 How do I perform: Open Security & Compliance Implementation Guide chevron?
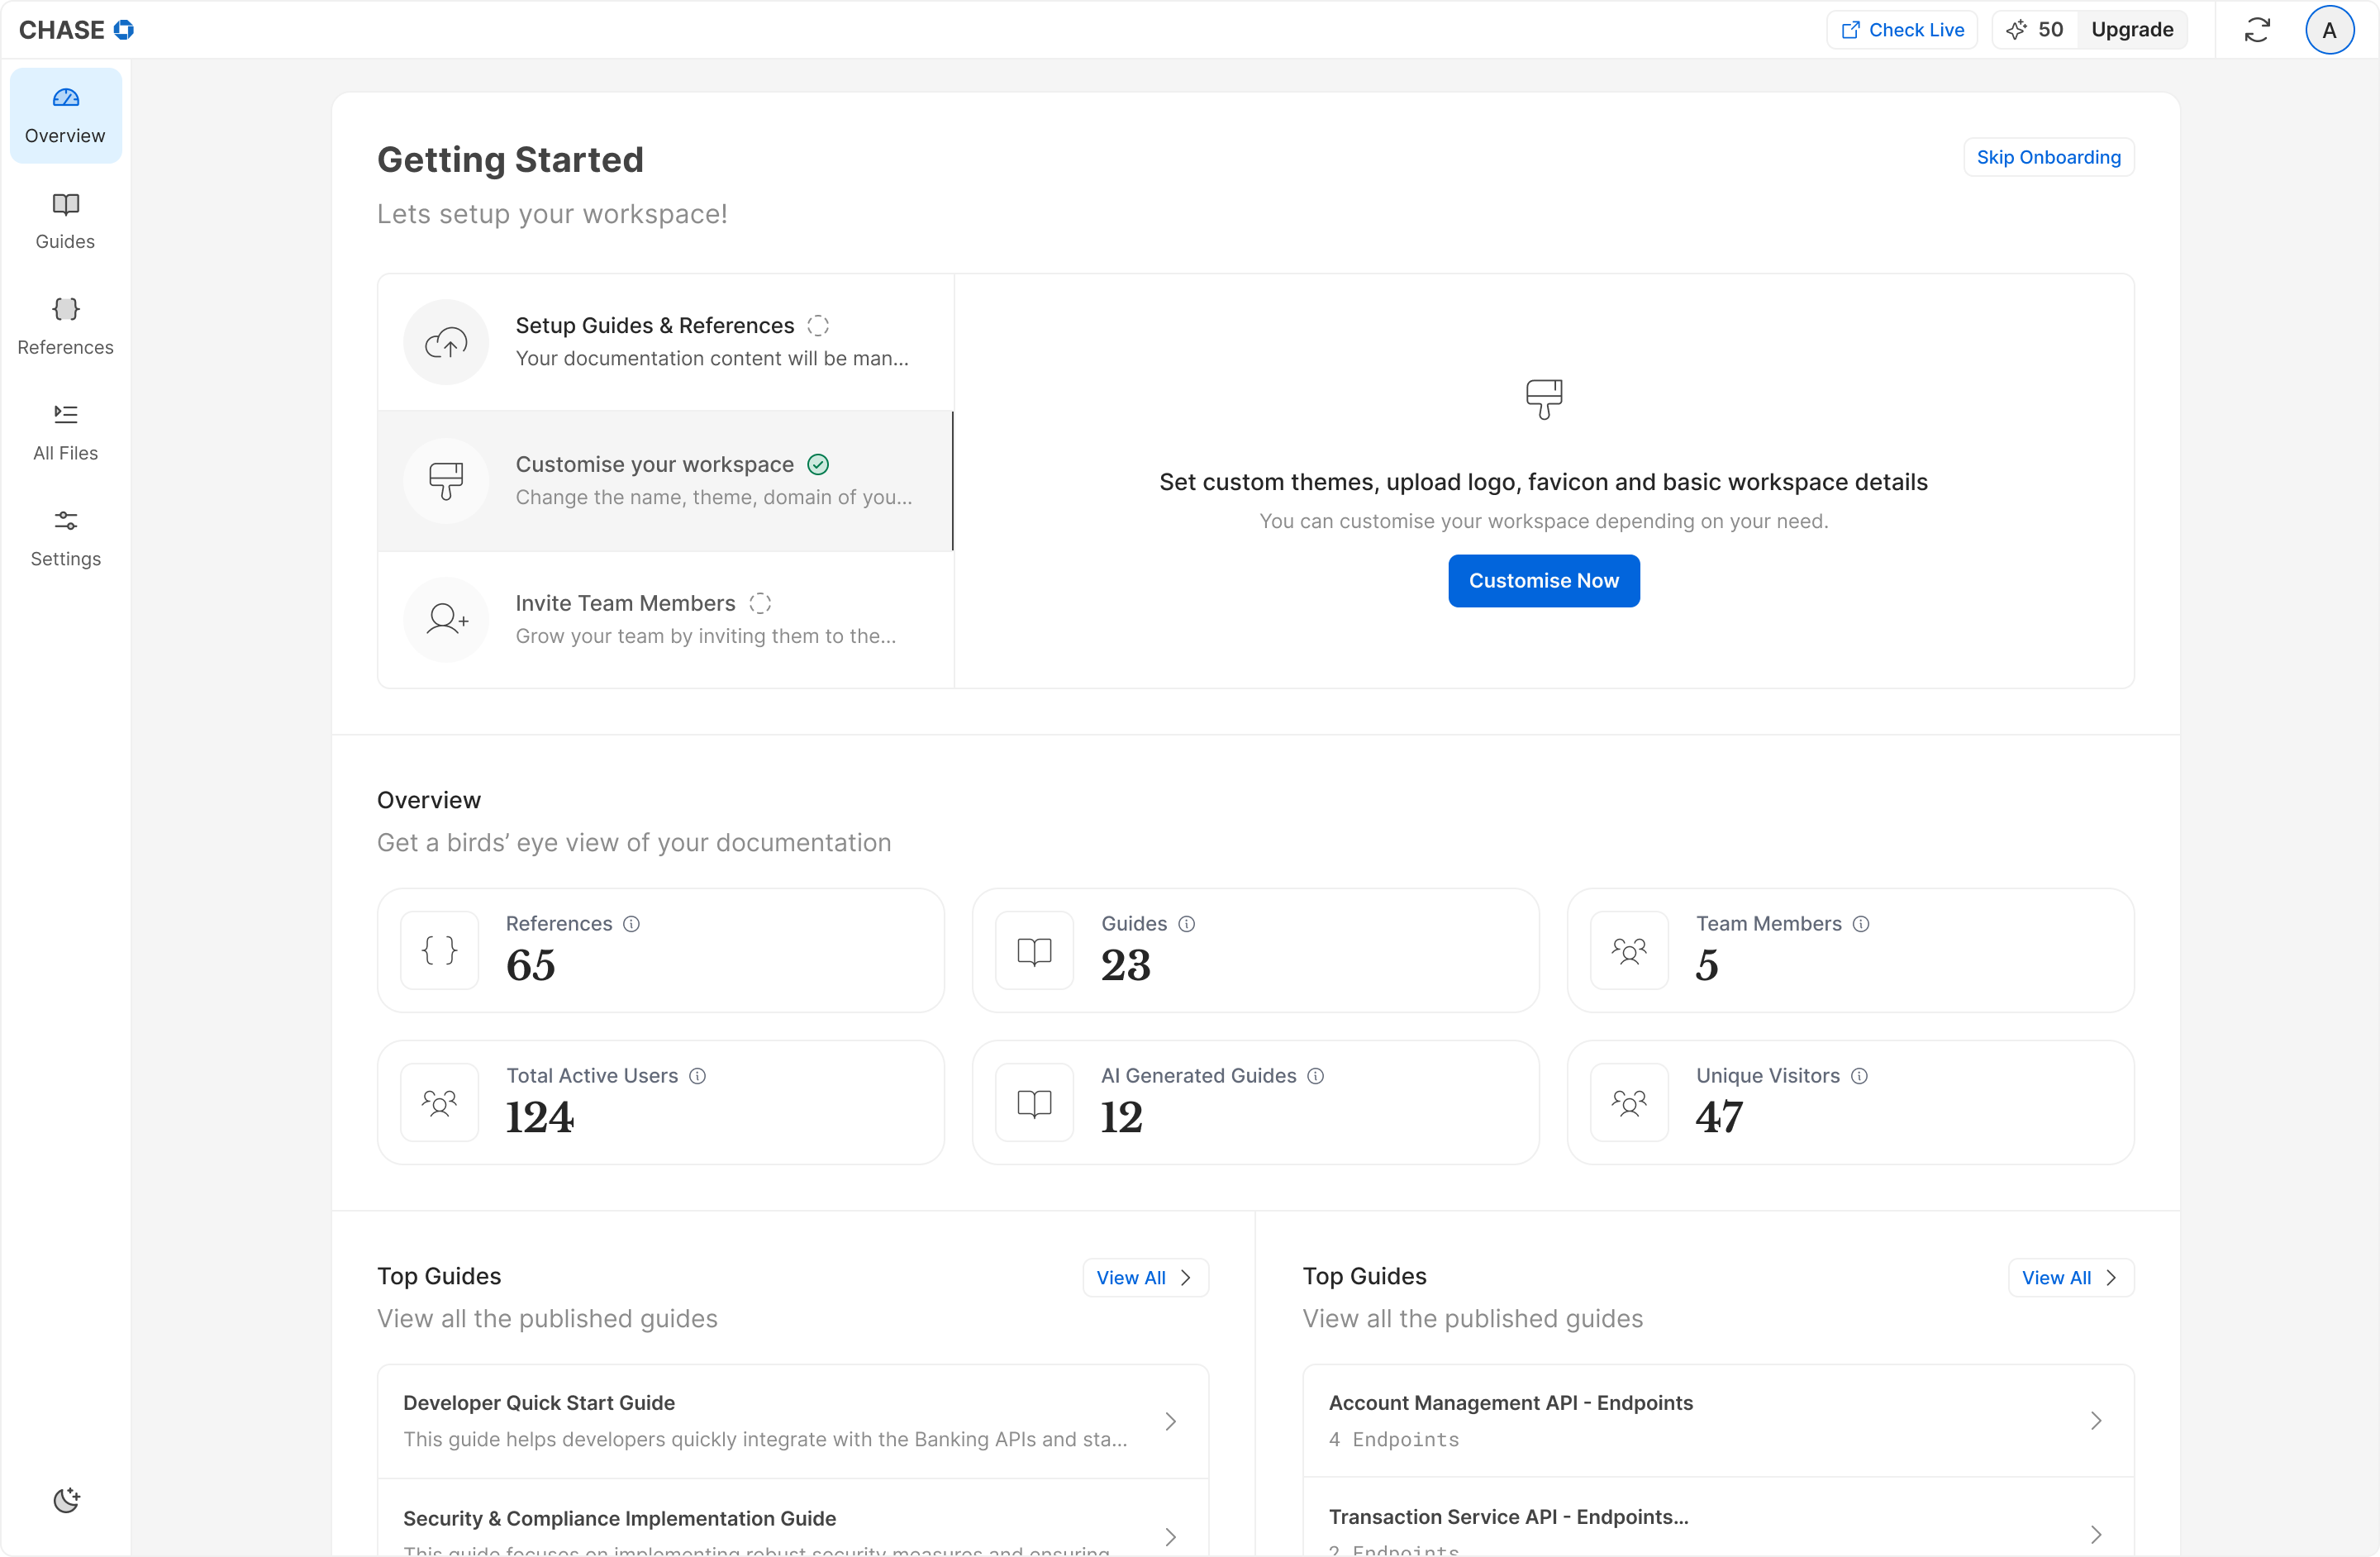(1170, 1536)
